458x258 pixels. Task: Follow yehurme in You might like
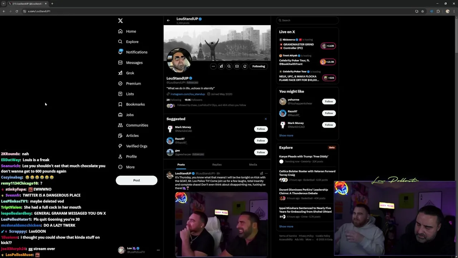click(x=329, y=101)
